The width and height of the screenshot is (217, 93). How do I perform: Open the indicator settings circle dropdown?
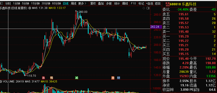click(30, 8)
